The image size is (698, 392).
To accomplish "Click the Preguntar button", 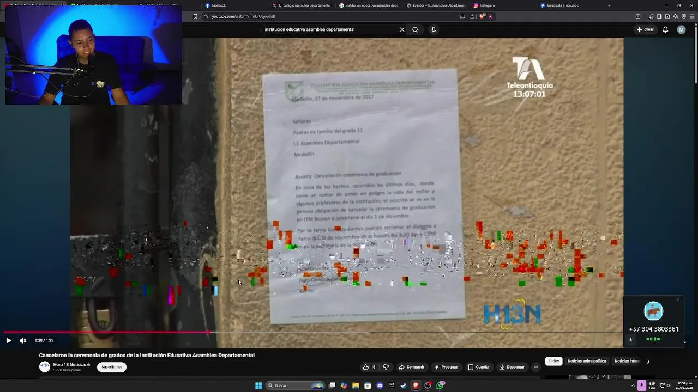I will click(446, 367).
